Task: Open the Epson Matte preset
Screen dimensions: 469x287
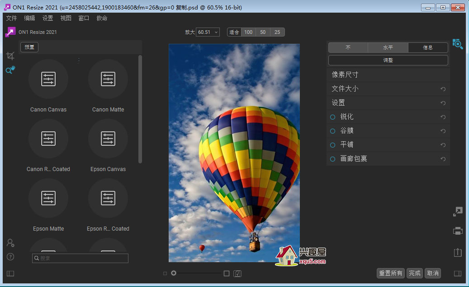Action: click(48, 199)
